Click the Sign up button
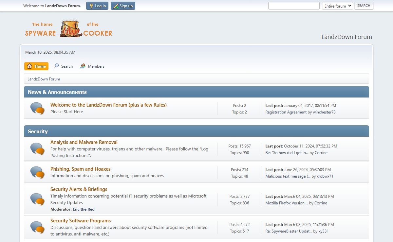 [x=123, y=6]
